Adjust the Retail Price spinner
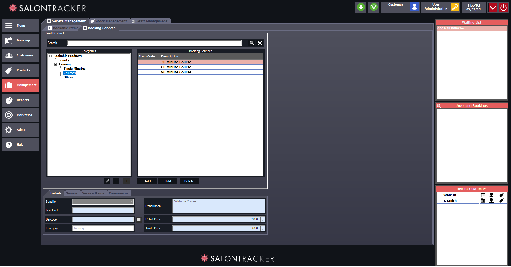The width and height of the screenshot is (511, 267). click(262, 219)
